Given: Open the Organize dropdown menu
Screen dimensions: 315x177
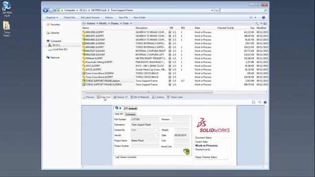Looking at the screenshot, I should 52,18.
